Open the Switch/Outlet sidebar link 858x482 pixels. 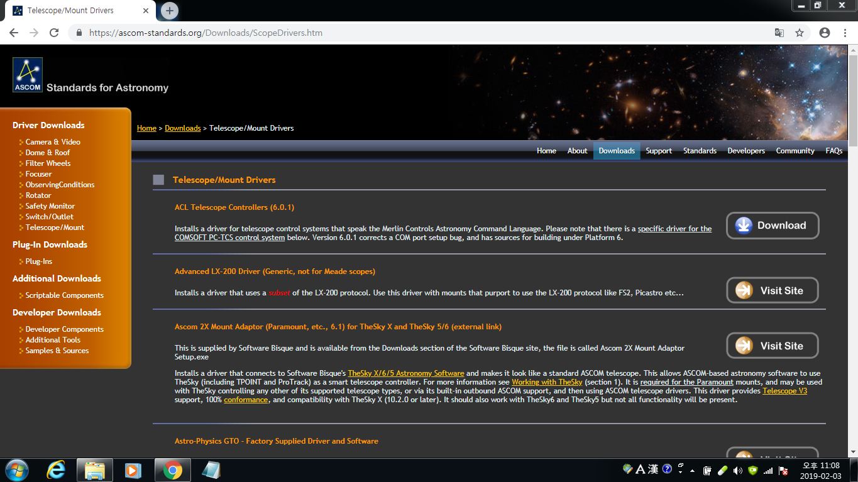[50, 217]
